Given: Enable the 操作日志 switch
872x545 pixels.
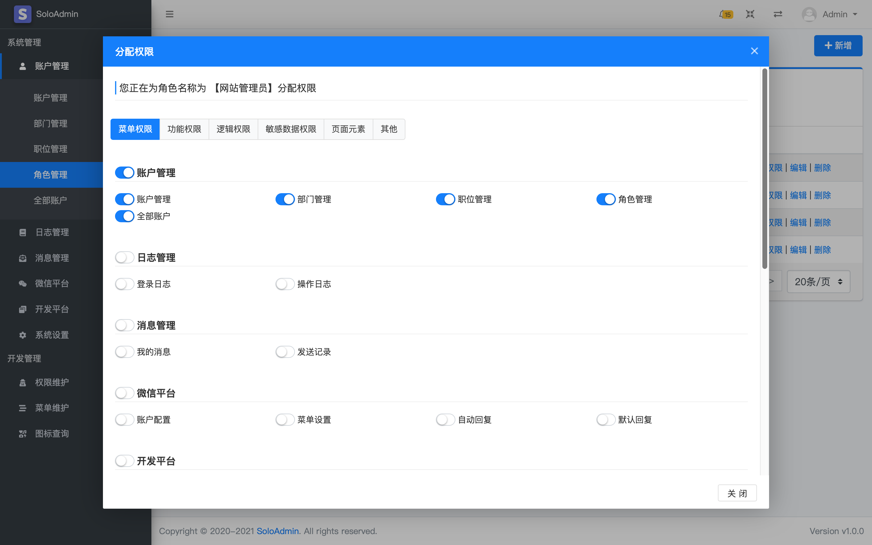Looking at the screenshot, I should click(x=285, y=284).
